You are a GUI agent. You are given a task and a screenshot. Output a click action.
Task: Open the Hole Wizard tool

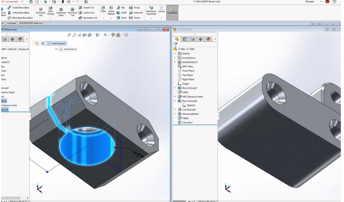[51, 11]
